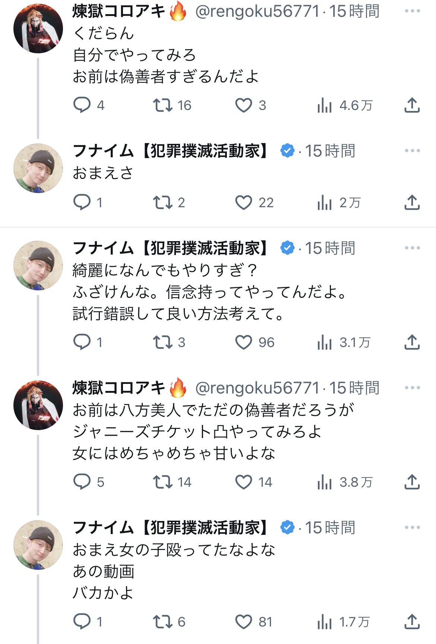The width and height of the screenshot is (436, 644).
Task: Reply to the おまえさ tweet
Action: [82, 202]
